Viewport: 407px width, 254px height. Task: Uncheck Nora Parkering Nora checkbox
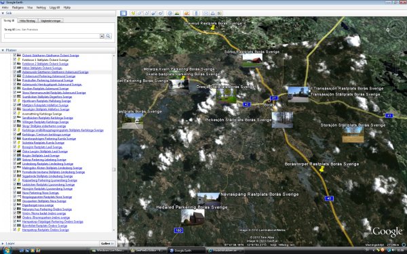pos(14,192)
